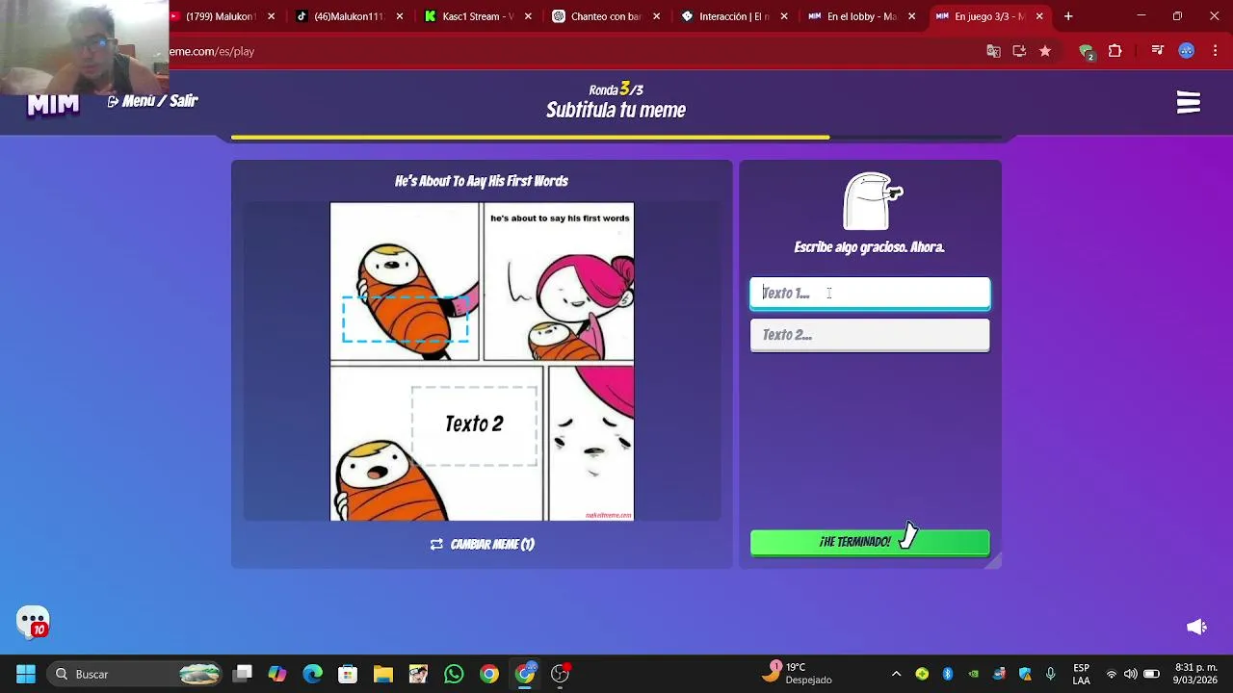Viewport: 1233px width, 693px height.
Task: Open the ESP LAA language switcher
Action: click(1082, 674)
